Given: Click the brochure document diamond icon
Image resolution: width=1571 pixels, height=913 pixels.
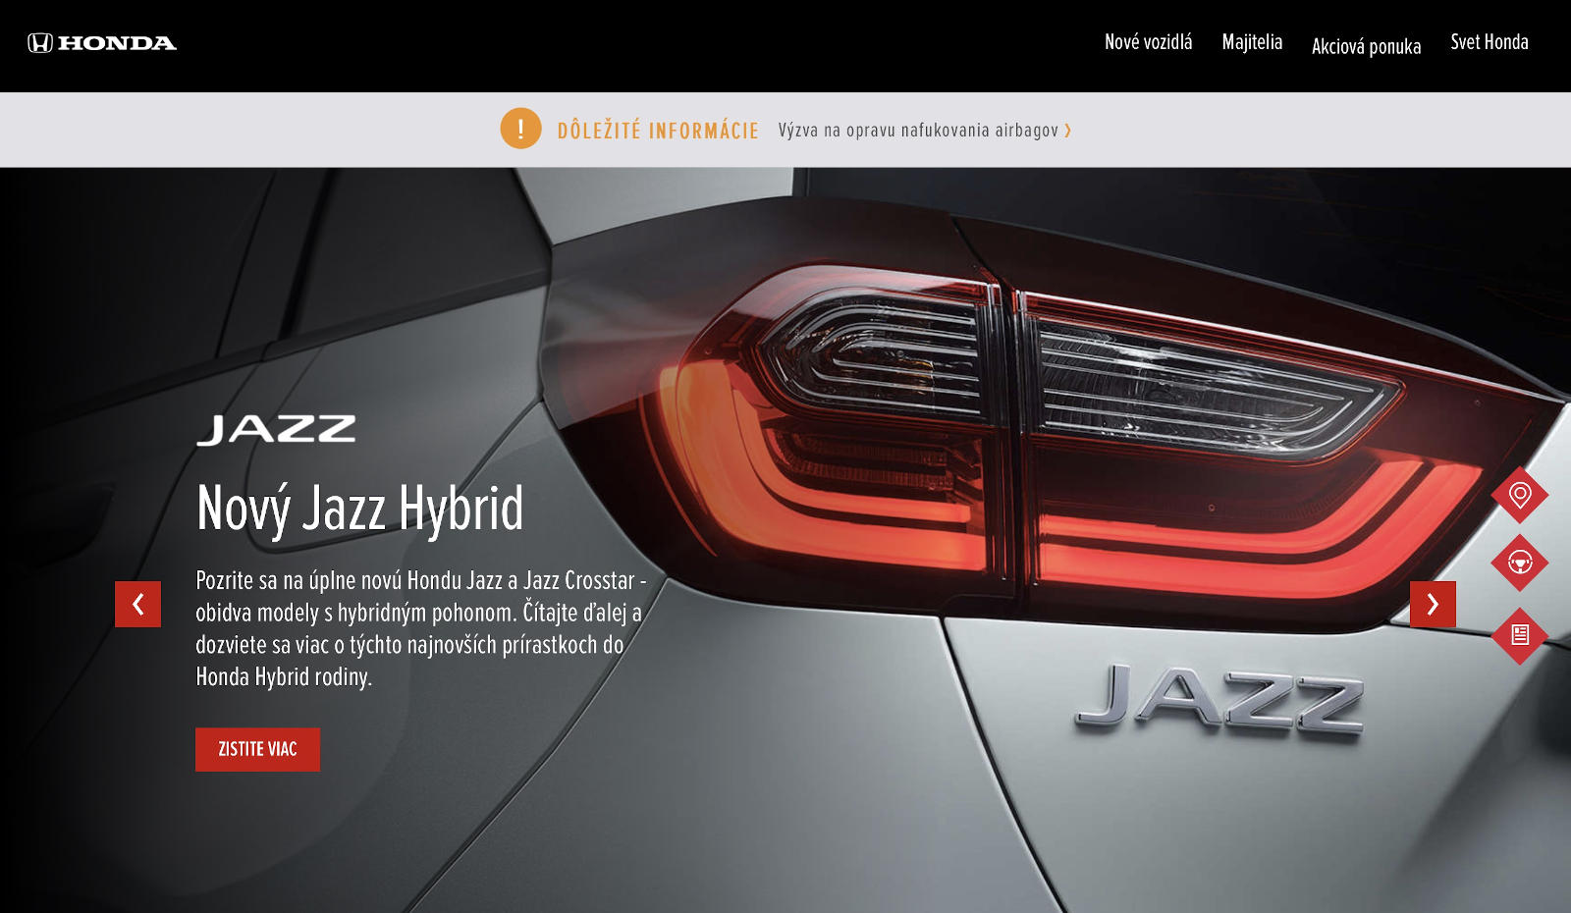Looking at the screenshot, I should [x=1520, y=635].
